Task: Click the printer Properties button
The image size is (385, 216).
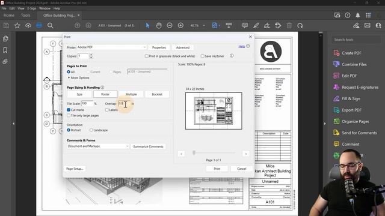Action: click(x=159, y=47)
